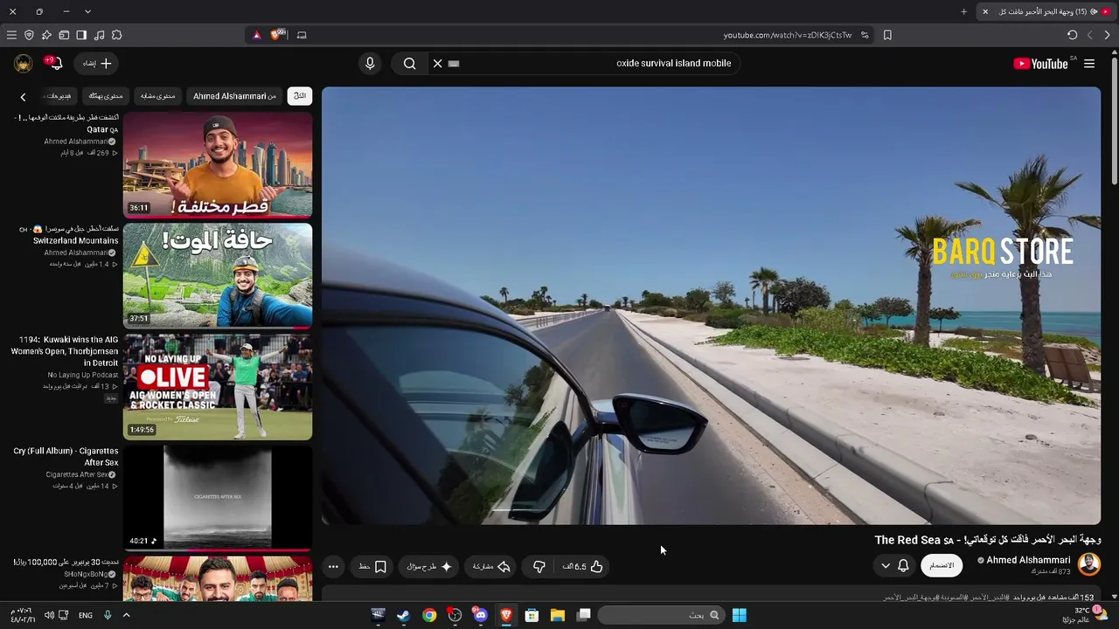This screenshot has height=629, width=1119.
Task: Start voice search with the microphone
Action: tap(370, 64)
